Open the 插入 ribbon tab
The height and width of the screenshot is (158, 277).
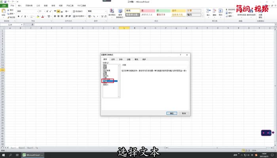[x=20, y=6]
